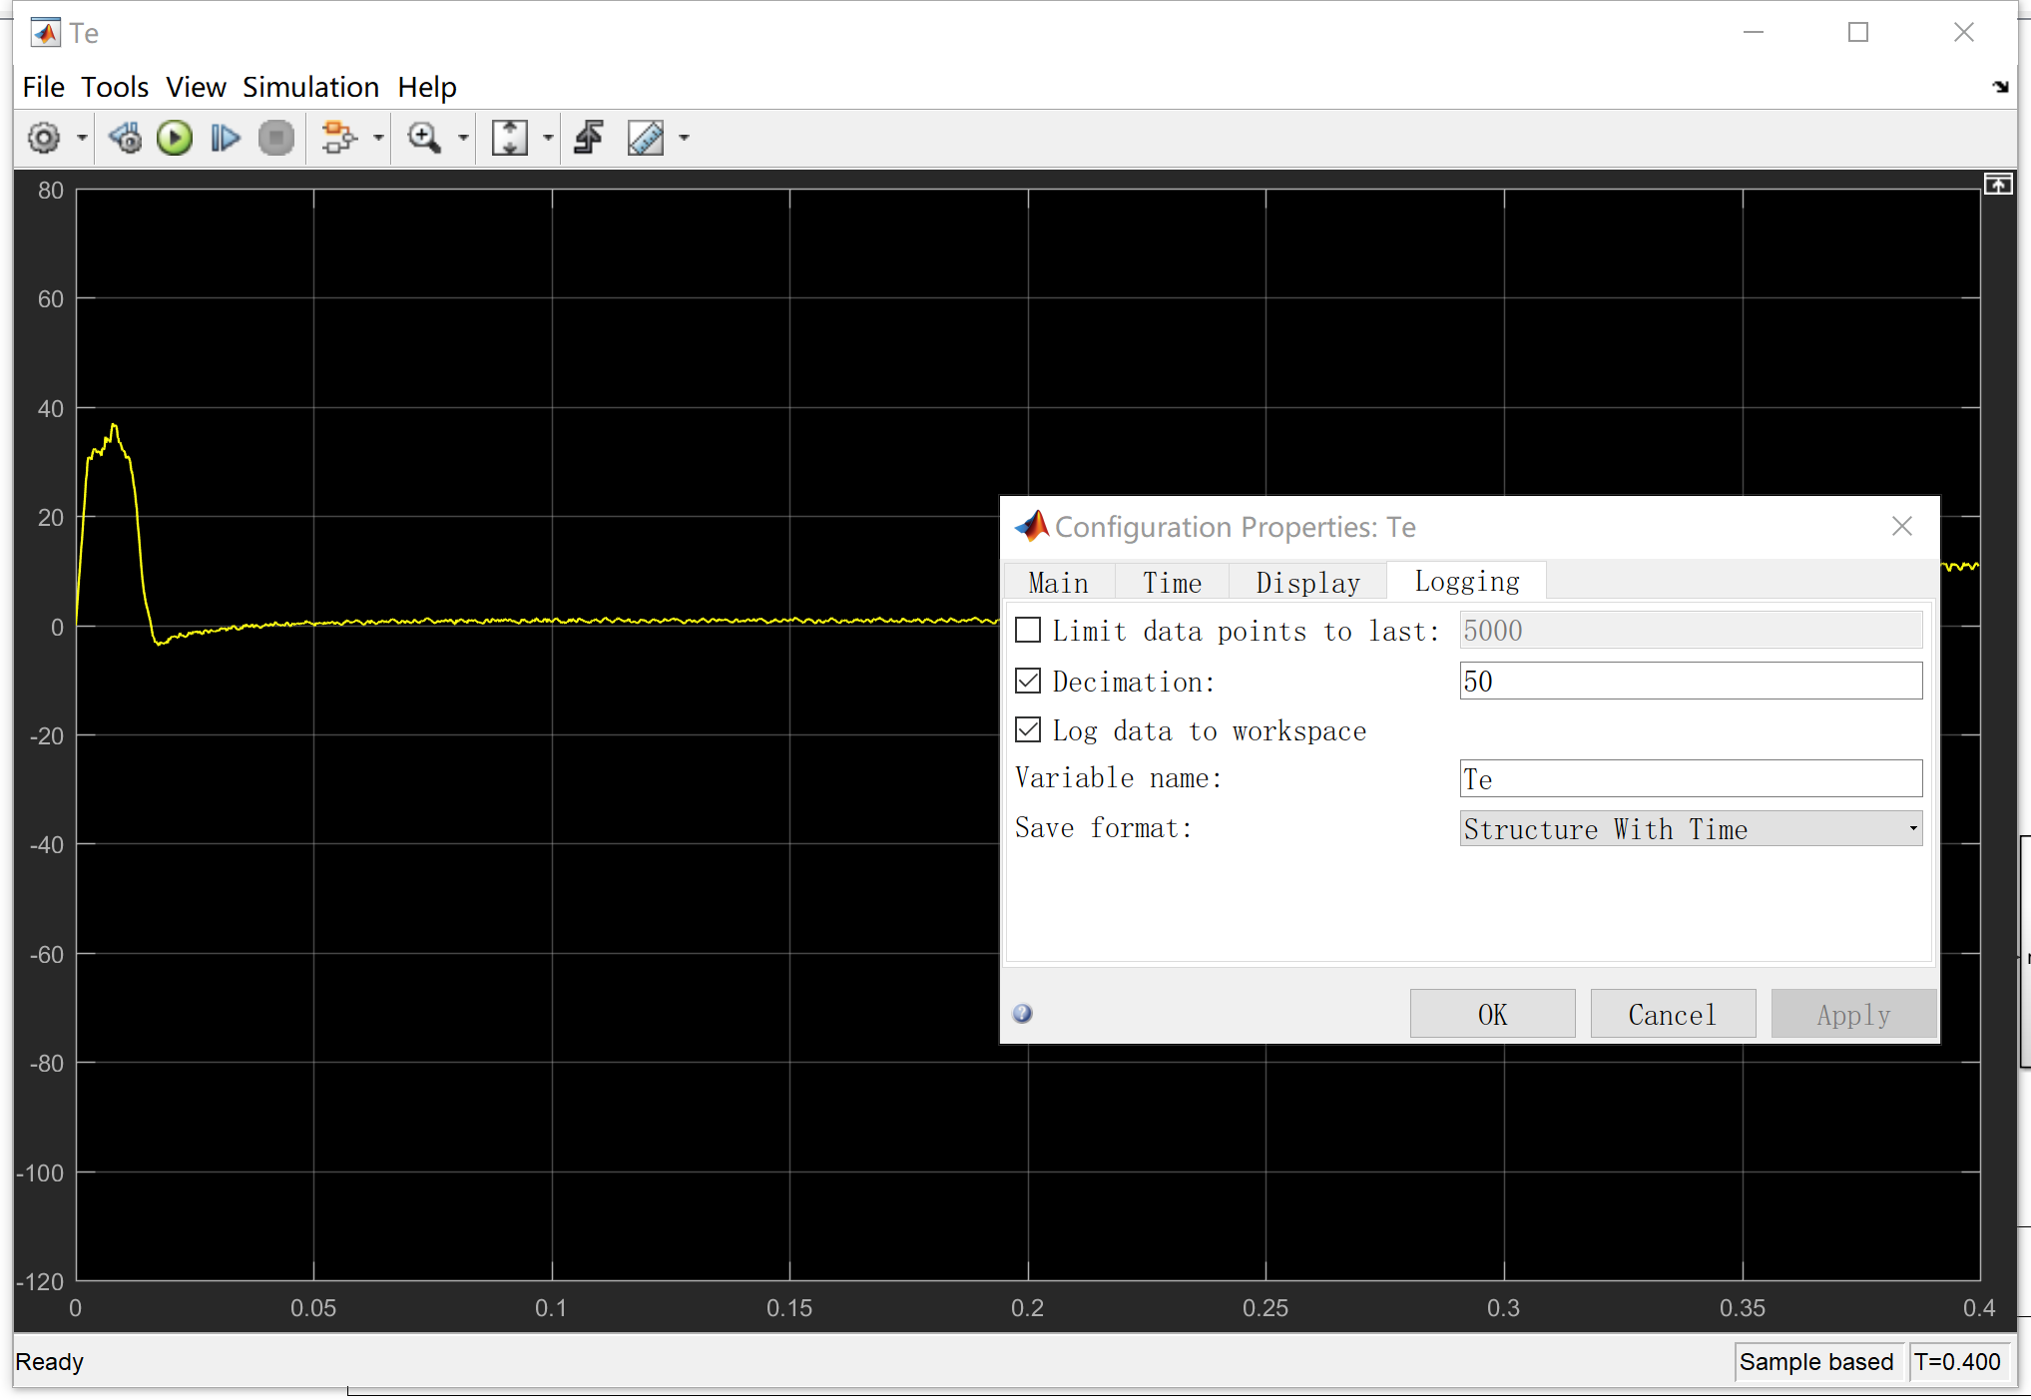Screen dimensions: 2031x1400
Task: Switch to the Time tab
Action: (1172, 582)
